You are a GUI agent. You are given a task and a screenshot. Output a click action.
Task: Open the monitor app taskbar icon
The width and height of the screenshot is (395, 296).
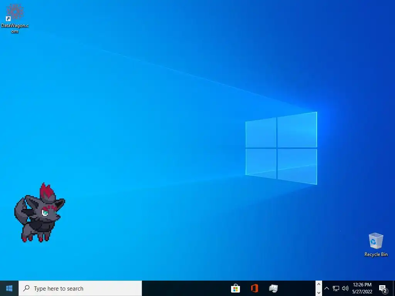[x=273, y=288]
